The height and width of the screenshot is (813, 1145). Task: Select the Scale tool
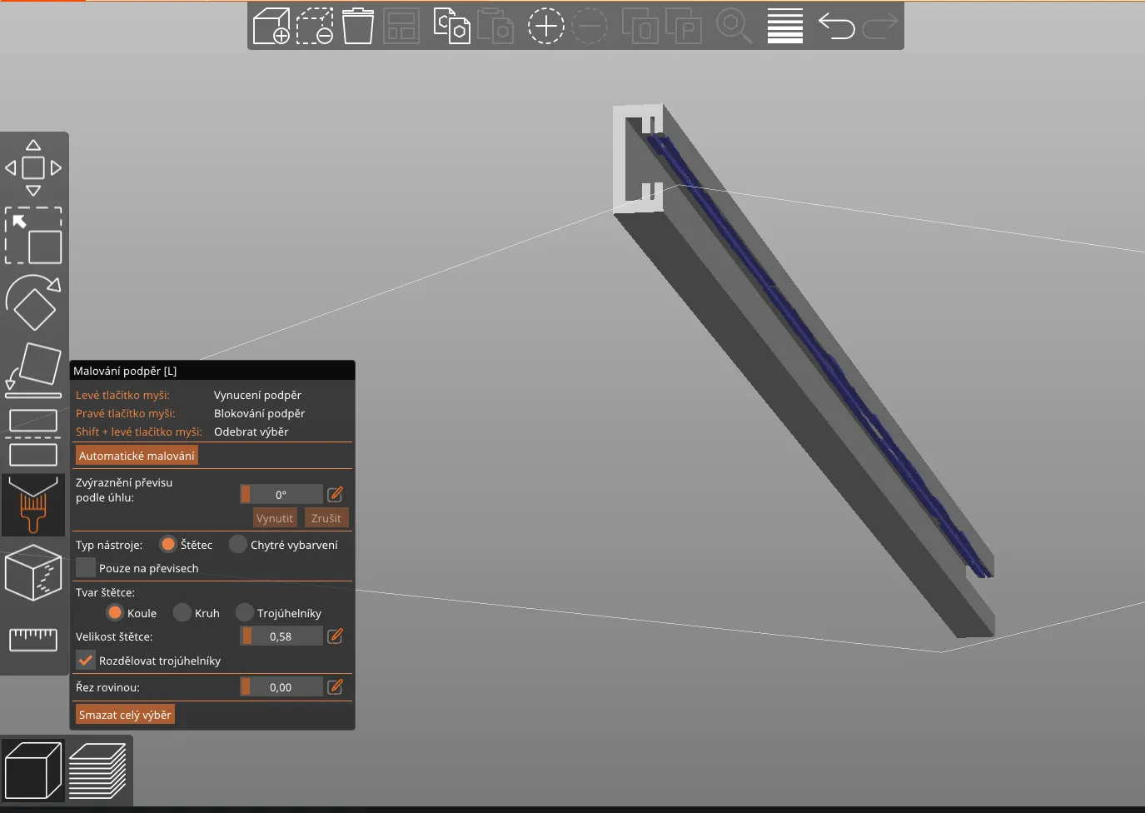coord(33,236)
